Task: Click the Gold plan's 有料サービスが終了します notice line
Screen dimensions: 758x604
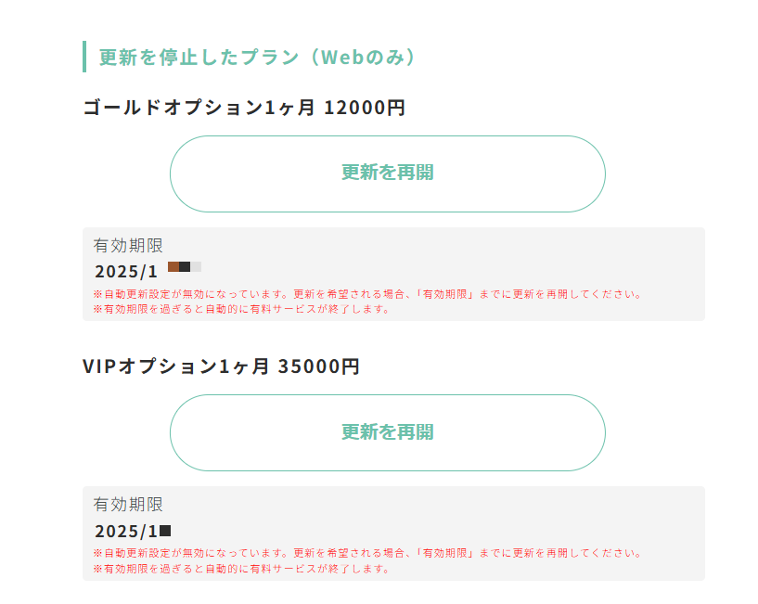Action: (241, 309)
